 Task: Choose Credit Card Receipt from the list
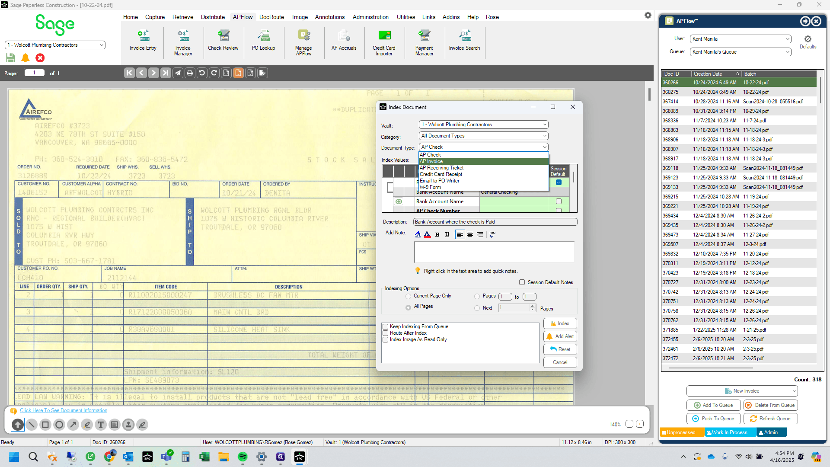click(483, 174)
